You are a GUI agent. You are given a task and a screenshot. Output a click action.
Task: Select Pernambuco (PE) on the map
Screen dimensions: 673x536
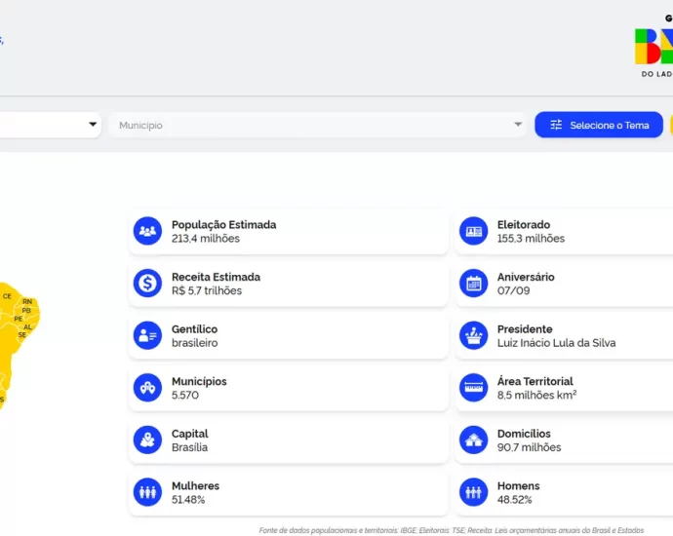click(x=19, y=319)
